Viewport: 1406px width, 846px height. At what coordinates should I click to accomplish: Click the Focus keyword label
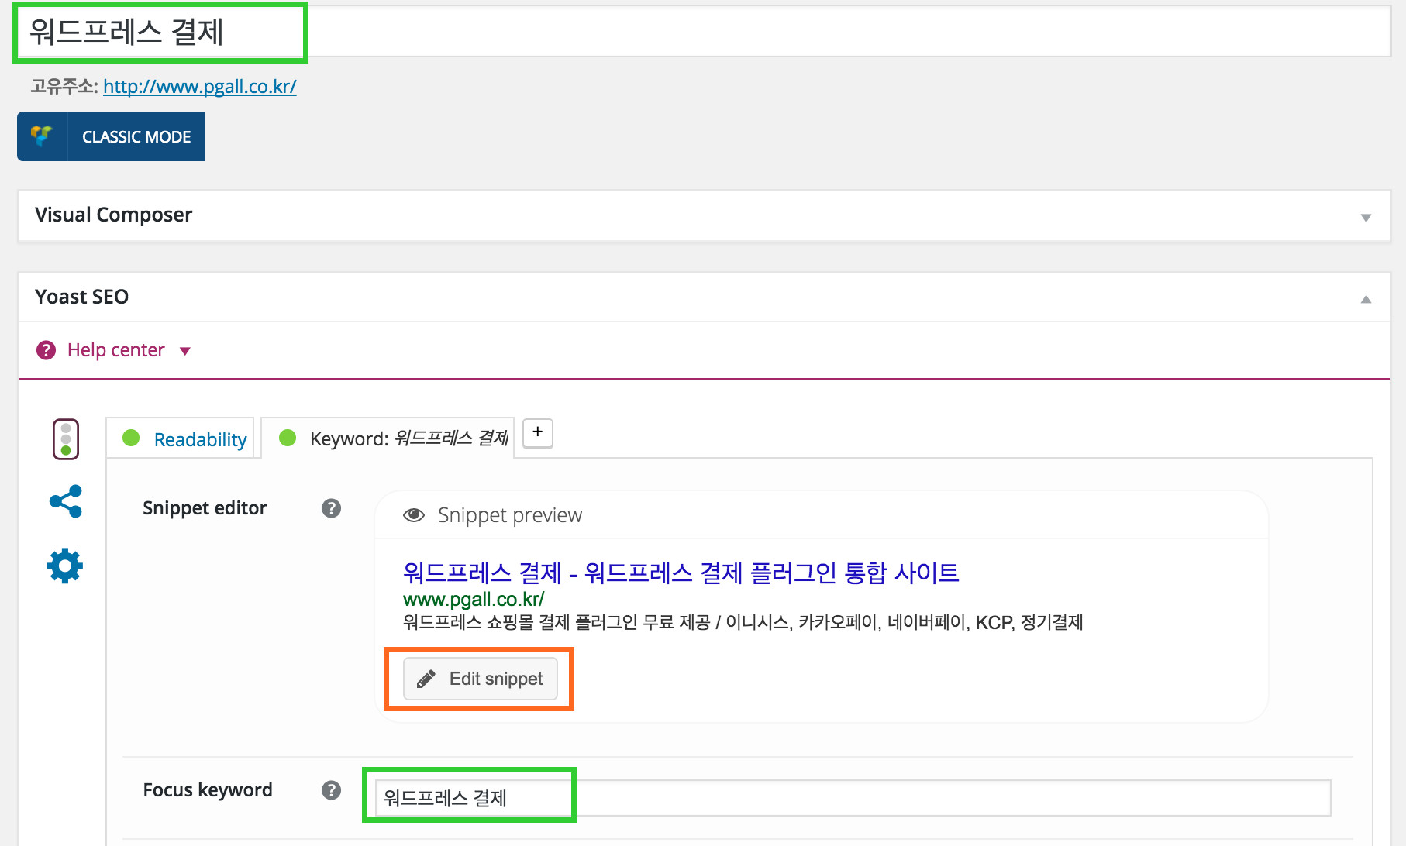click(208, 790)
